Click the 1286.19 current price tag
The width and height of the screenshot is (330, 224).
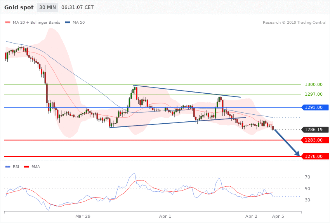pyautogui.click(x=315, y=129)
